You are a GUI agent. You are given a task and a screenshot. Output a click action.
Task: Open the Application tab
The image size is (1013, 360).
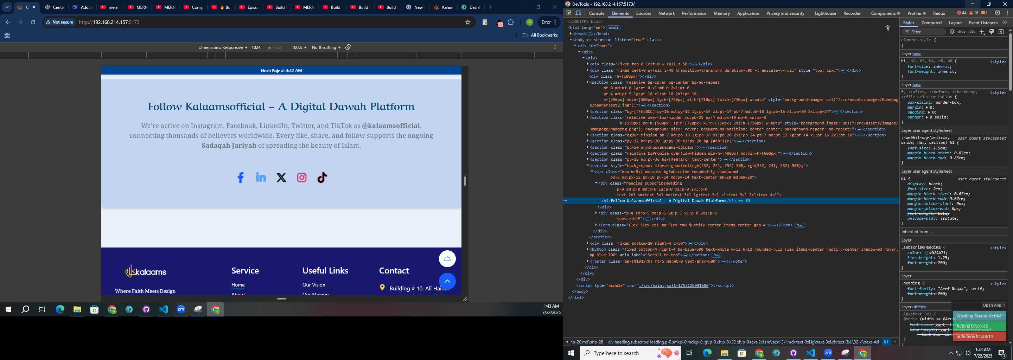(x=748, y=13)
